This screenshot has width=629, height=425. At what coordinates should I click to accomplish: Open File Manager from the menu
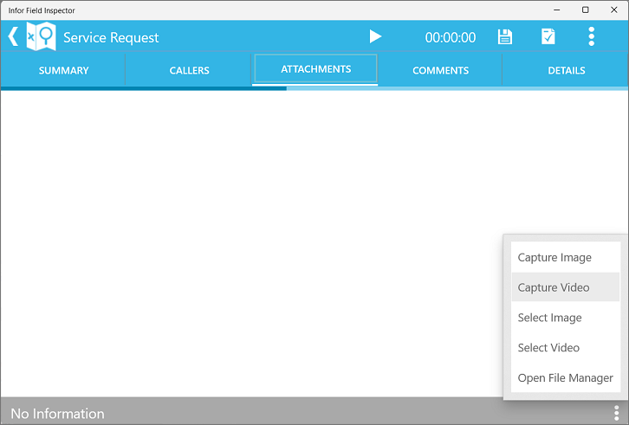pos(565,378)
